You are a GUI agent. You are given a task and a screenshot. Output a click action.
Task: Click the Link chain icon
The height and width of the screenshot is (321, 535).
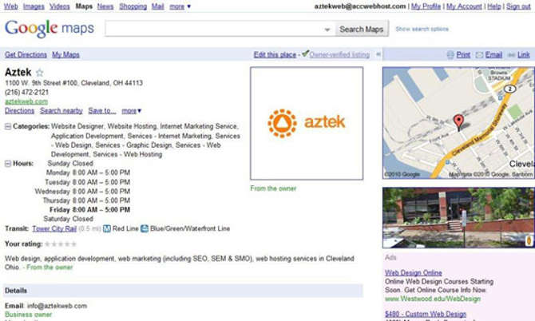click(x=512, y=55)
